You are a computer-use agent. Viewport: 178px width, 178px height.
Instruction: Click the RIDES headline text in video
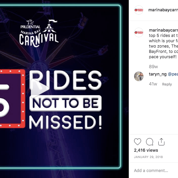click(x=65, y=80)
